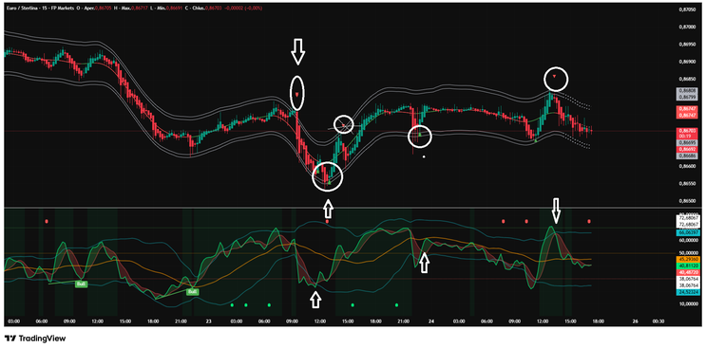Click the high price value 0,86717
Viewport: 706px width, 348px height.
pyautogui.click(x=139, y=9)
